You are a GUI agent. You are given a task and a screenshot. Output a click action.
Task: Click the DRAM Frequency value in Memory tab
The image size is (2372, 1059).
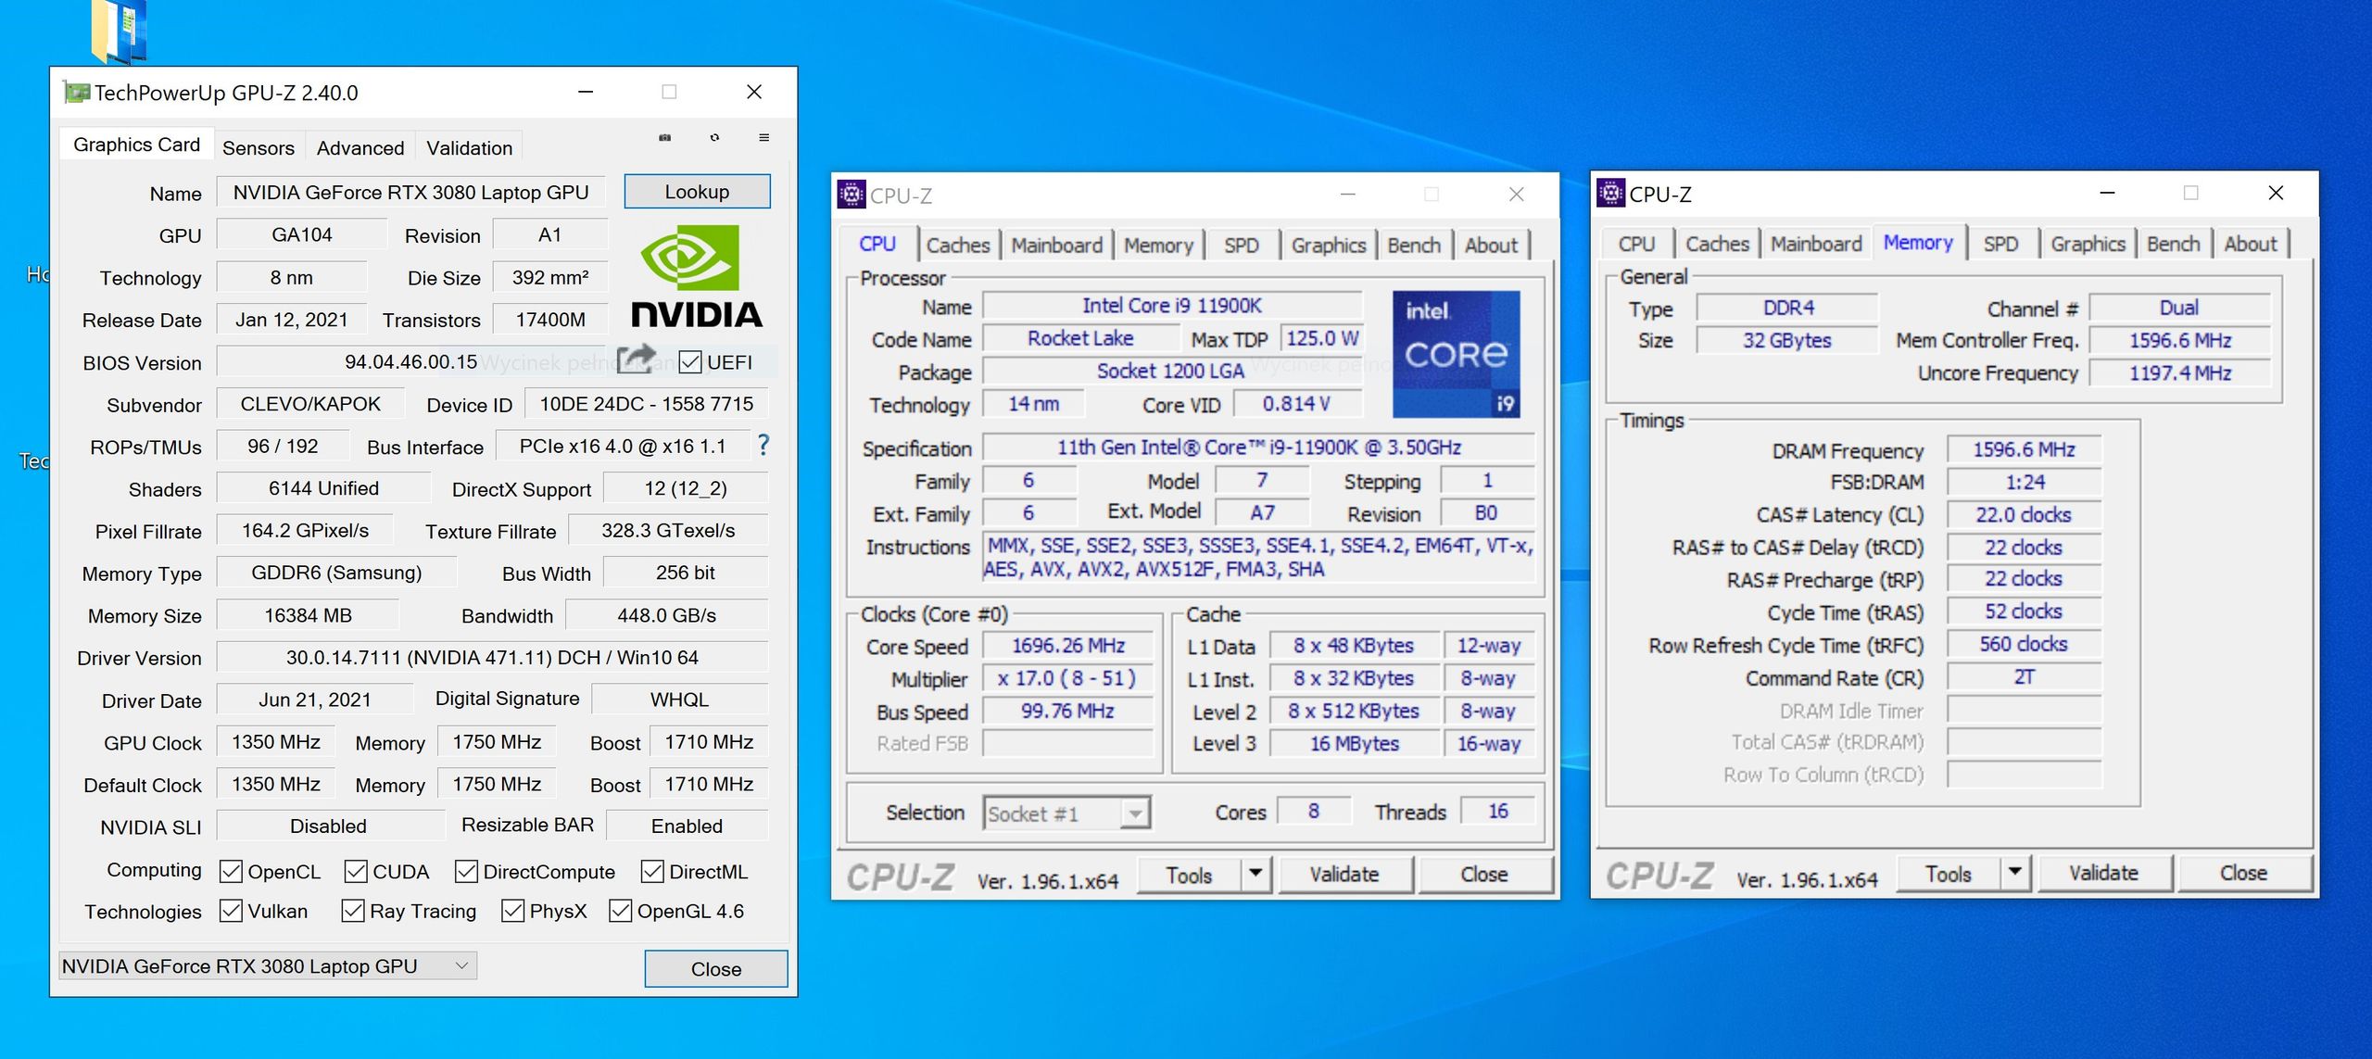2024,449
